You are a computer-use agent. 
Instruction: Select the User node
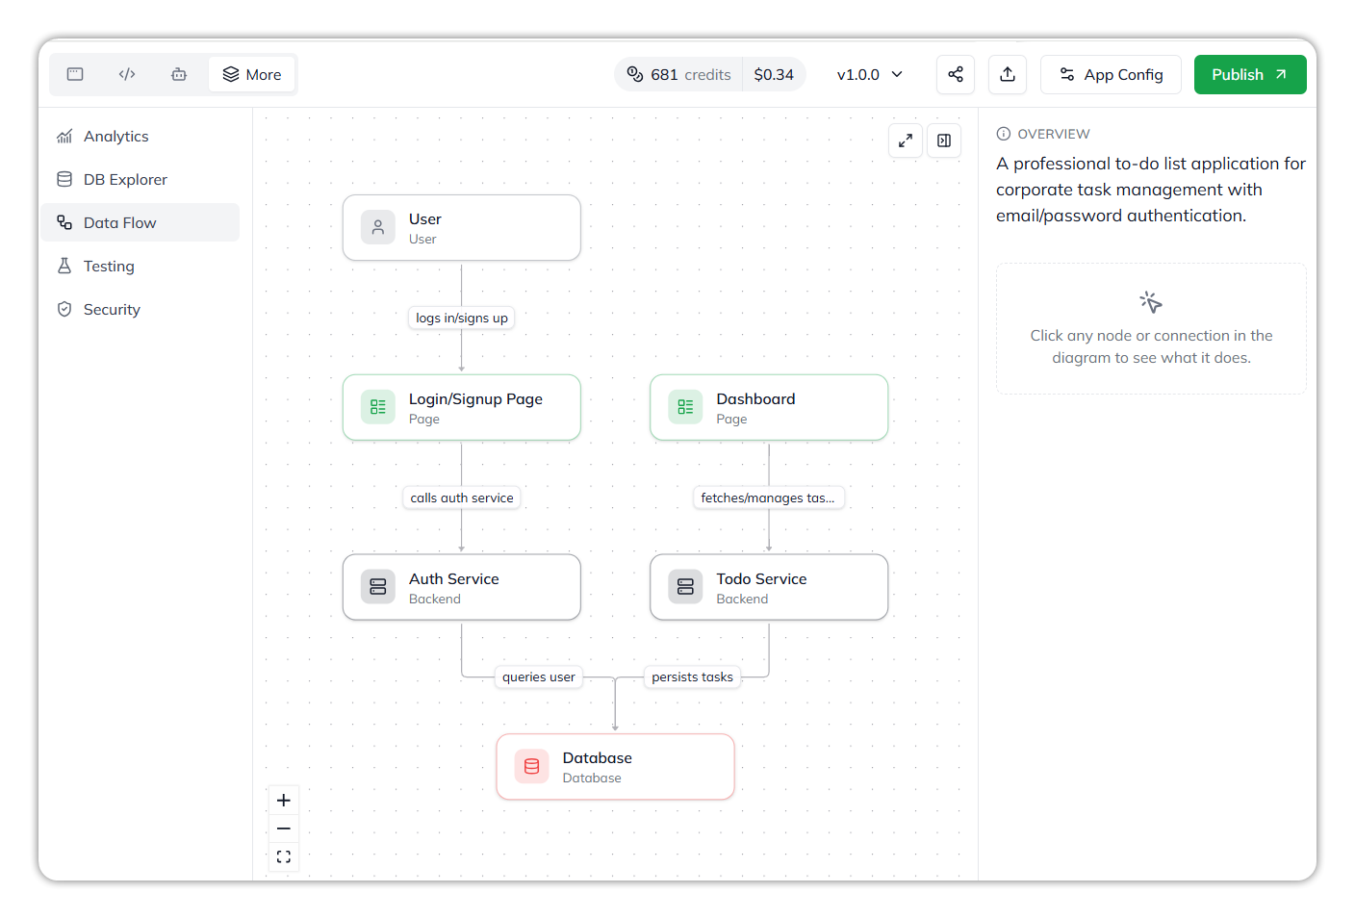pyautogui.click(x=462, y=228)
